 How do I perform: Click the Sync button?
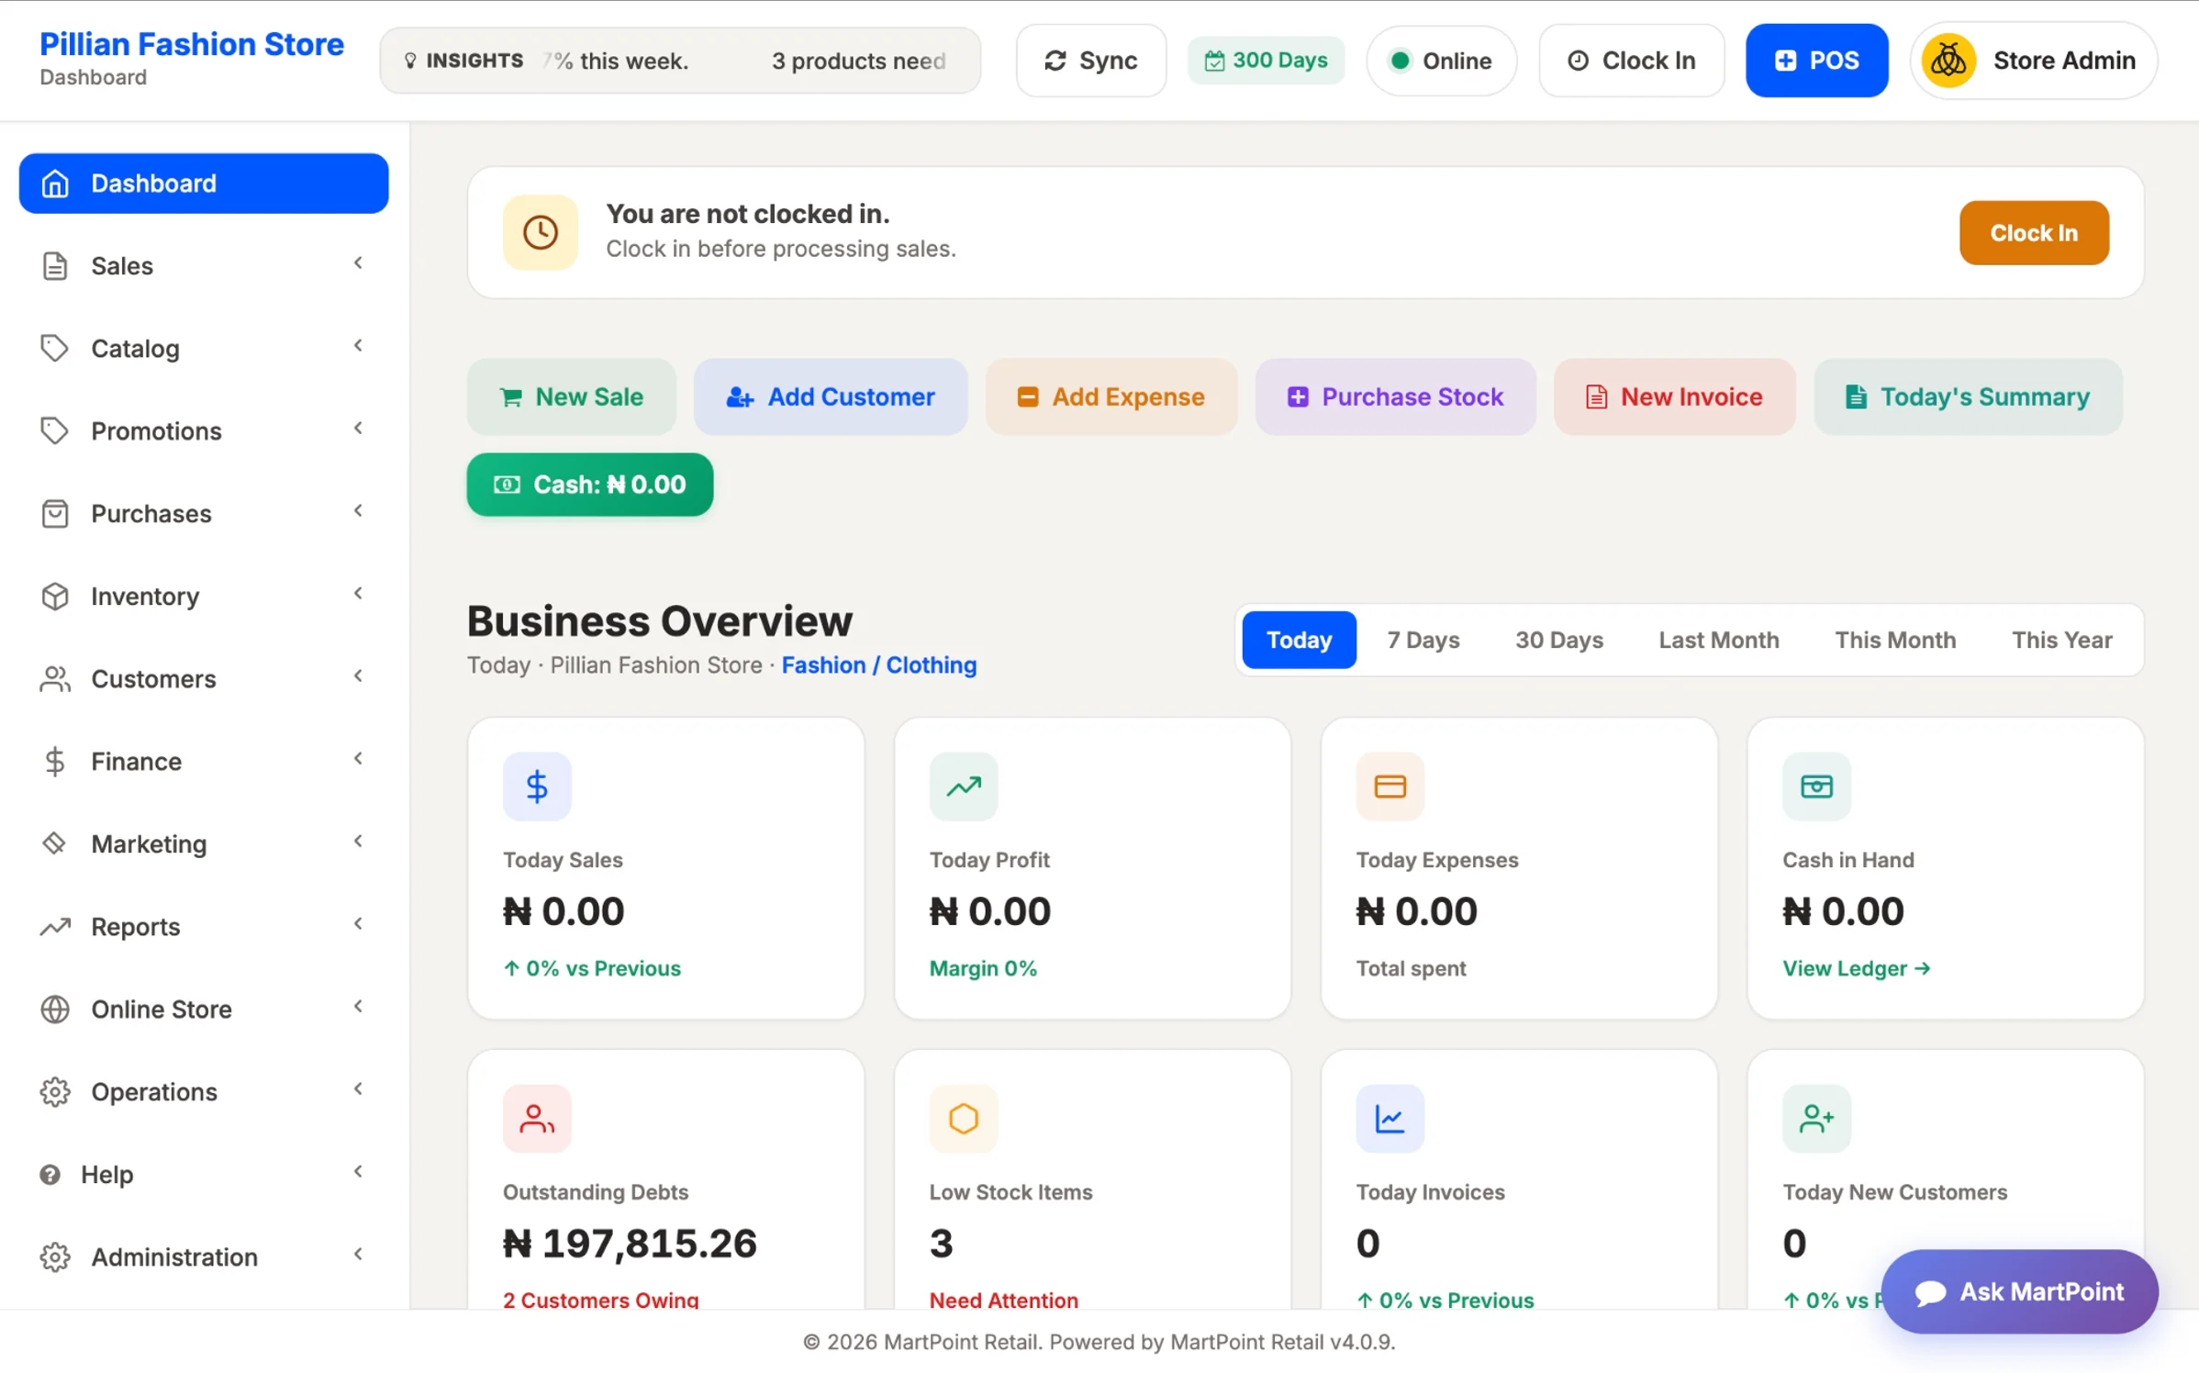click(x=1091, y=61)
